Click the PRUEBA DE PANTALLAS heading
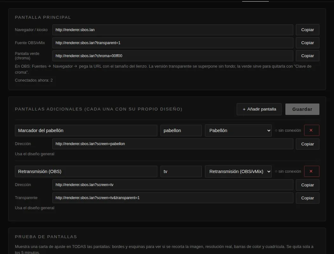The width and height of the screenshot is (334, 254). [x=46, y=237]
